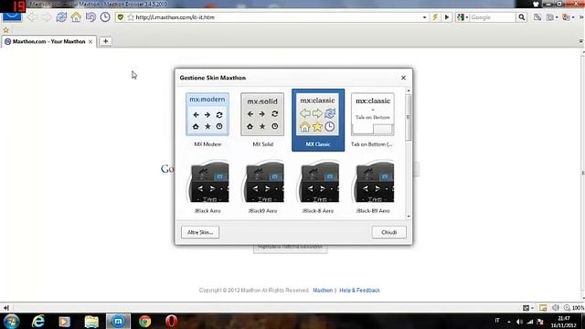This screenshot has height=329, width=585.
Task: Open Google Chrome from the taskbar
Action: [144, 321]
